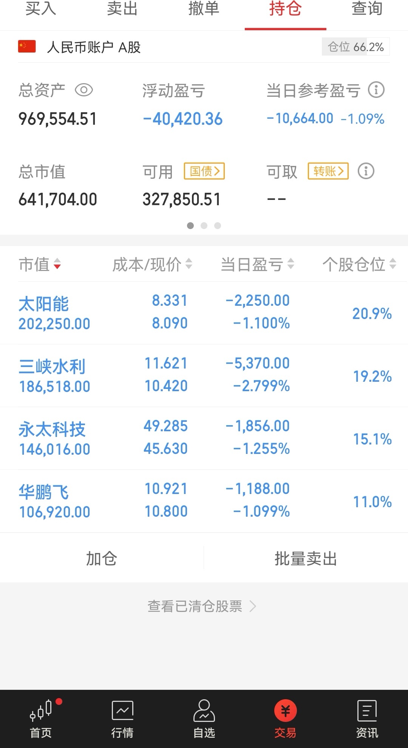Tap floating P/L value -40,420.36
Image resolution: width=408 pixels, height=748 pixels.
tap(182, 119)
